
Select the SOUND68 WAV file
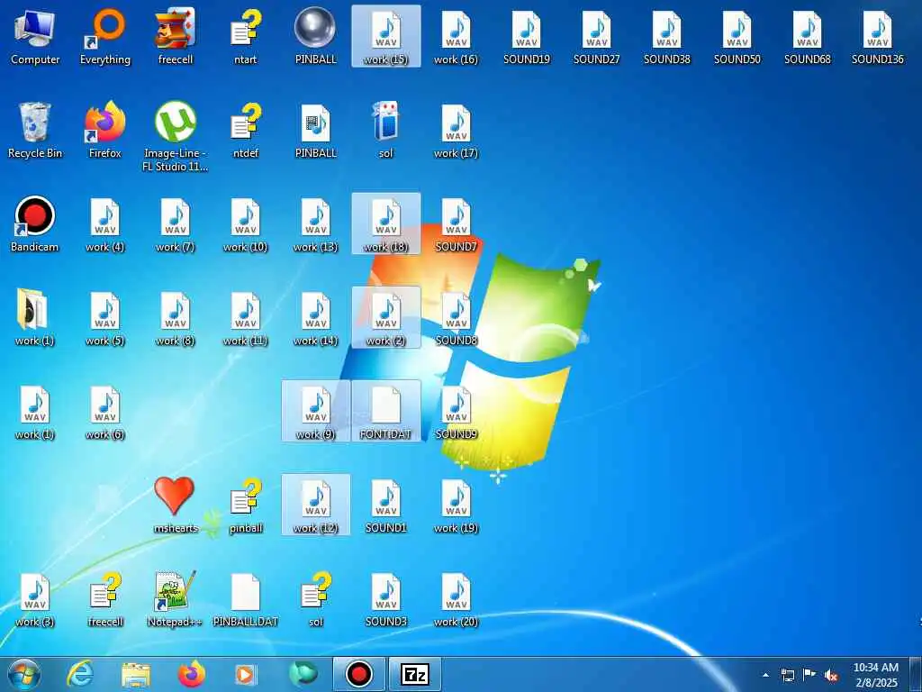(808, 36)
